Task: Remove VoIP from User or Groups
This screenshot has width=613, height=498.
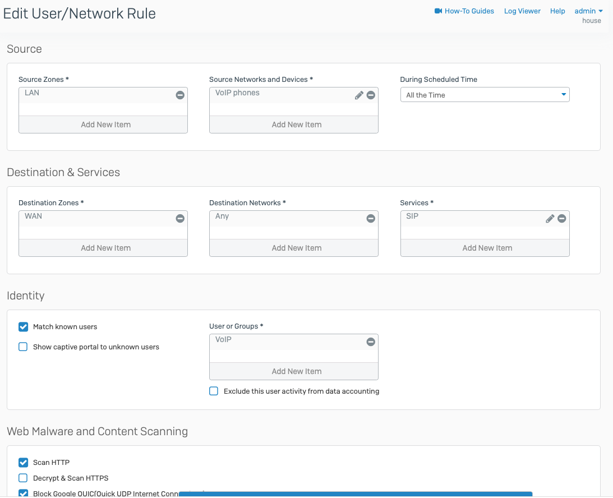Action: (371, 342)
